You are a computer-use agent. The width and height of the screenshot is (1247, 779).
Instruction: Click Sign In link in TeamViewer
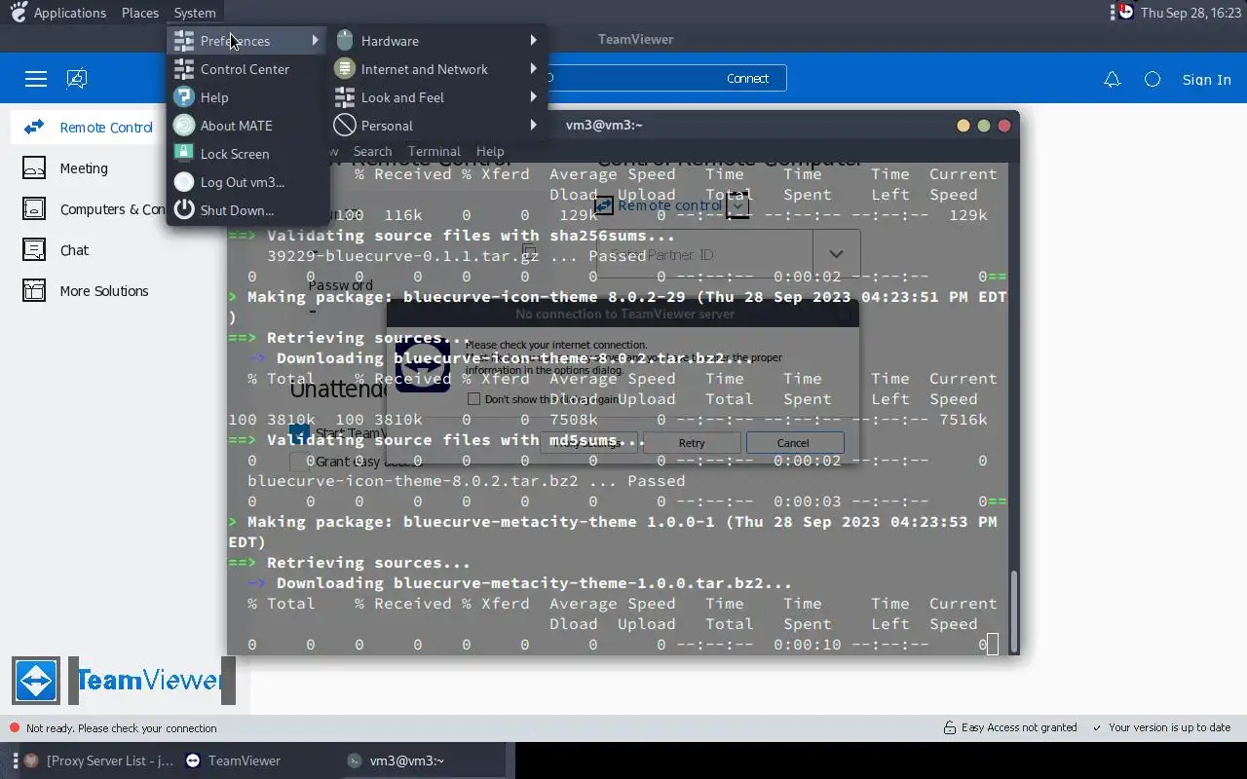click(x=1206, y=80)
